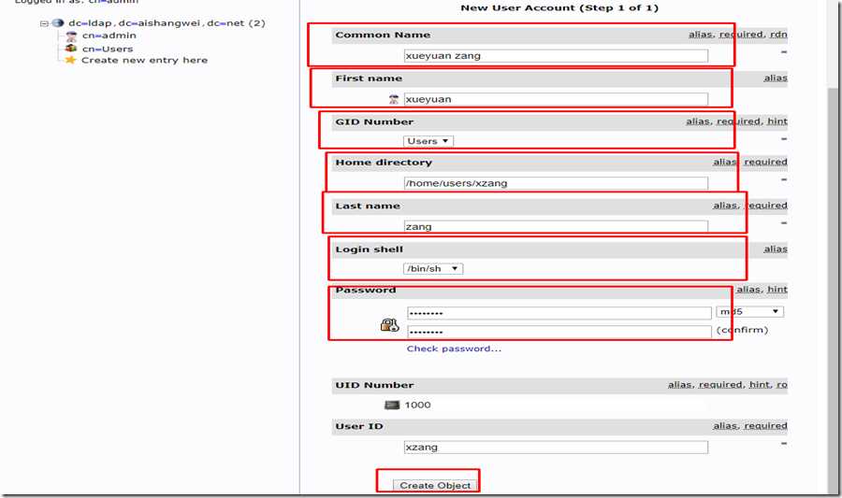Click the rdn link in Common Name header
The width and height of the screenshot is (842, 498).
tap(778, 35)
